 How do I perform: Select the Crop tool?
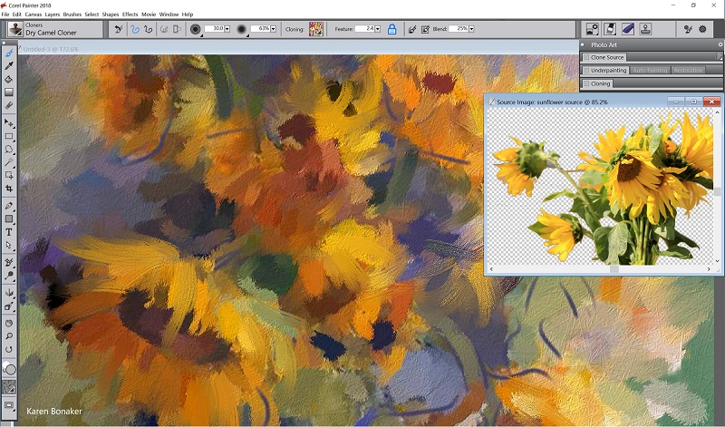point(9,188)
